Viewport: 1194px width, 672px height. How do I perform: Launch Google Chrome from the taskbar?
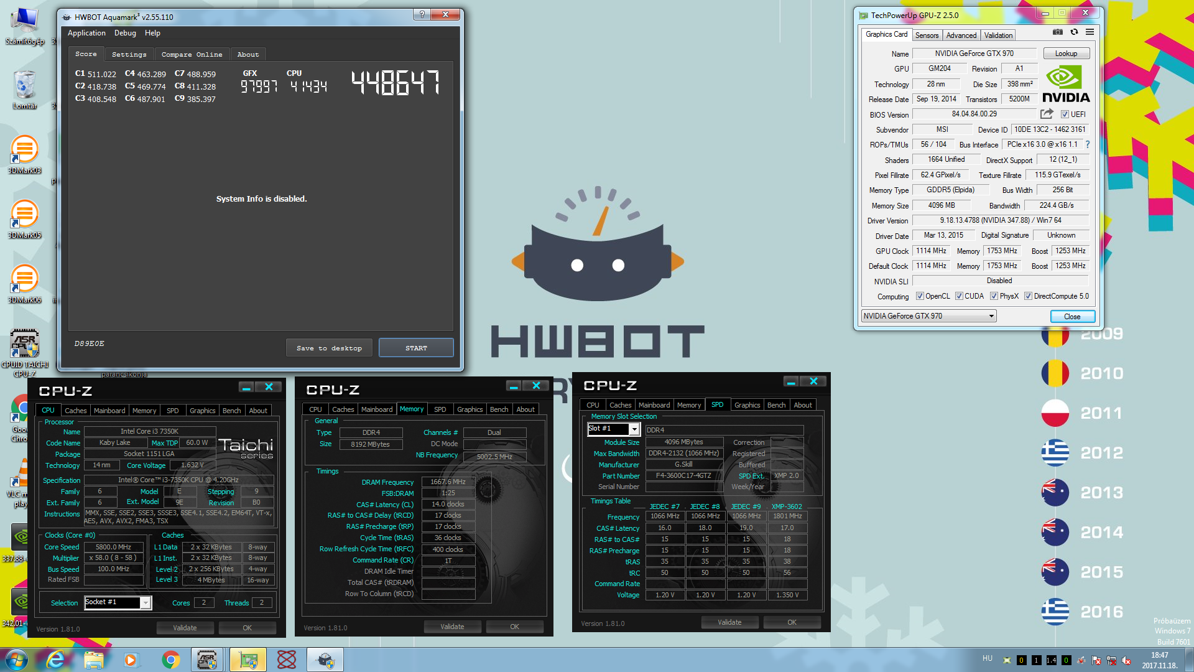(x=170, y=660)
